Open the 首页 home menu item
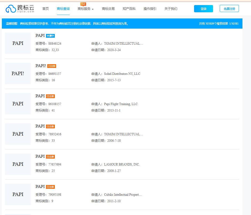Viewport: 251px width, 215px height. (45, 9)
